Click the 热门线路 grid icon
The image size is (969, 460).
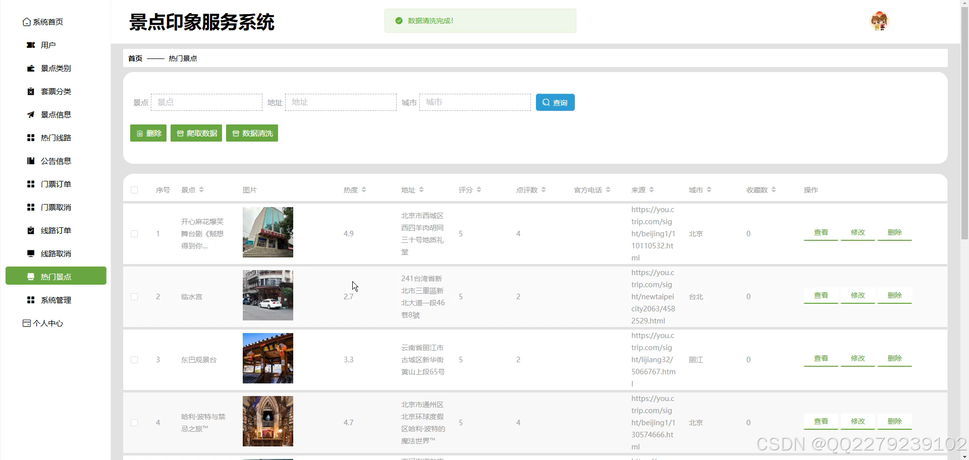tap(31, 138)
